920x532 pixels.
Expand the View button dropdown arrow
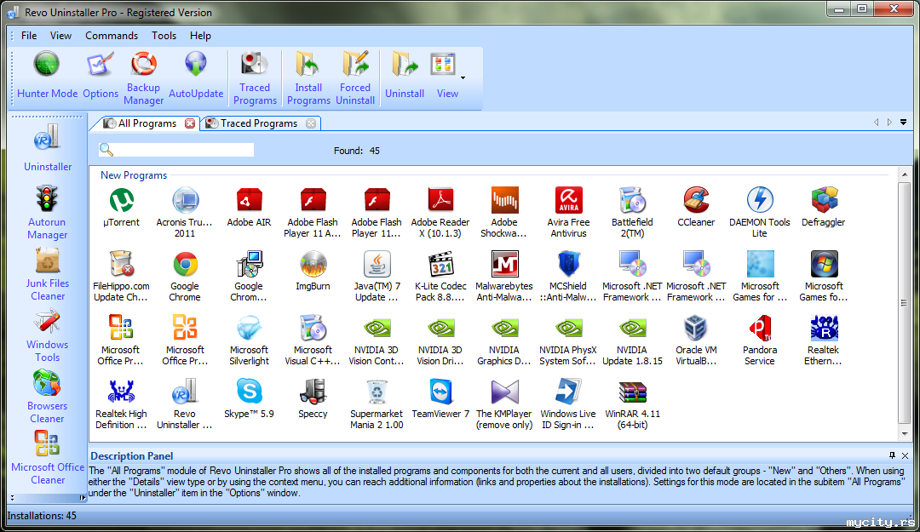click(x=463, y=77)
